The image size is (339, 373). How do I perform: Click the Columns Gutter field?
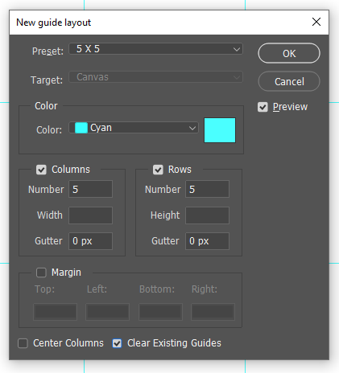91,241
